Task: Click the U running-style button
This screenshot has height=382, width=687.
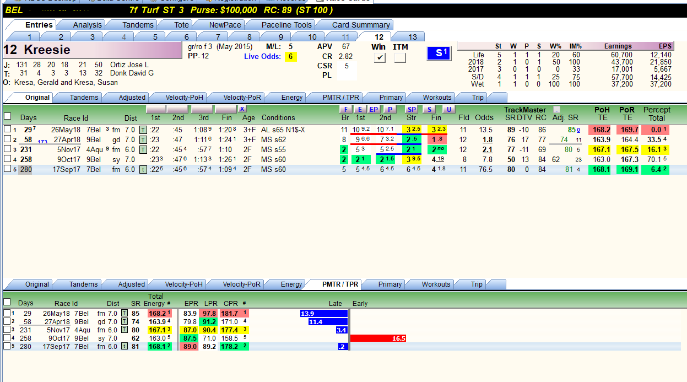Action: 448,109
